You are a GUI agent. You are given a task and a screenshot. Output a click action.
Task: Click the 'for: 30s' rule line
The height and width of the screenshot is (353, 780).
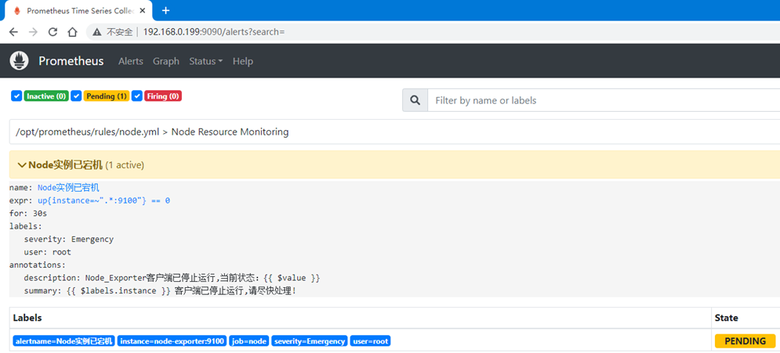point(28,214)
